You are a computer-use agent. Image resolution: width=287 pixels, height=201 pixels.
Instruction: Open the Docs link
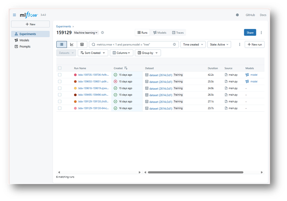point(263,15)
